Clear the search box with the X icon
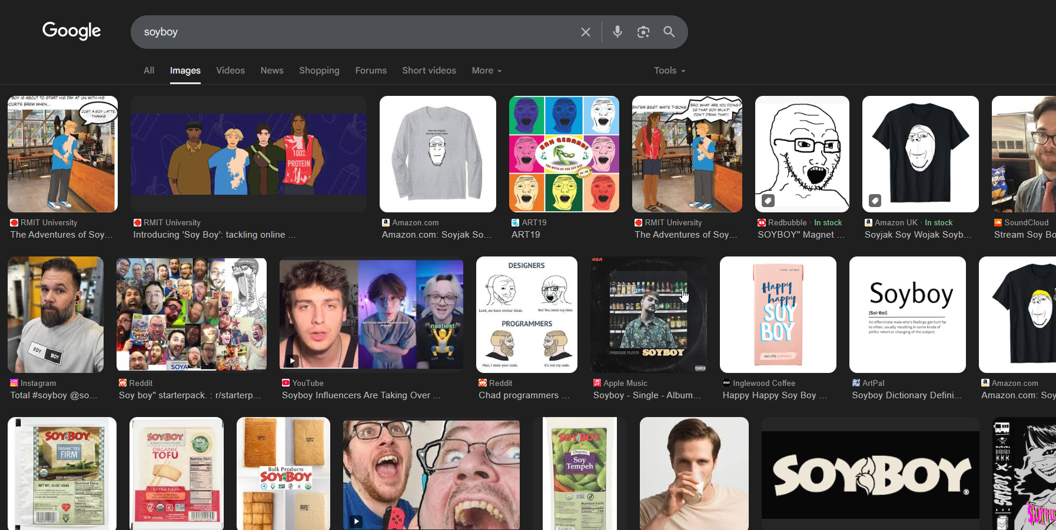 click(586, 32)
